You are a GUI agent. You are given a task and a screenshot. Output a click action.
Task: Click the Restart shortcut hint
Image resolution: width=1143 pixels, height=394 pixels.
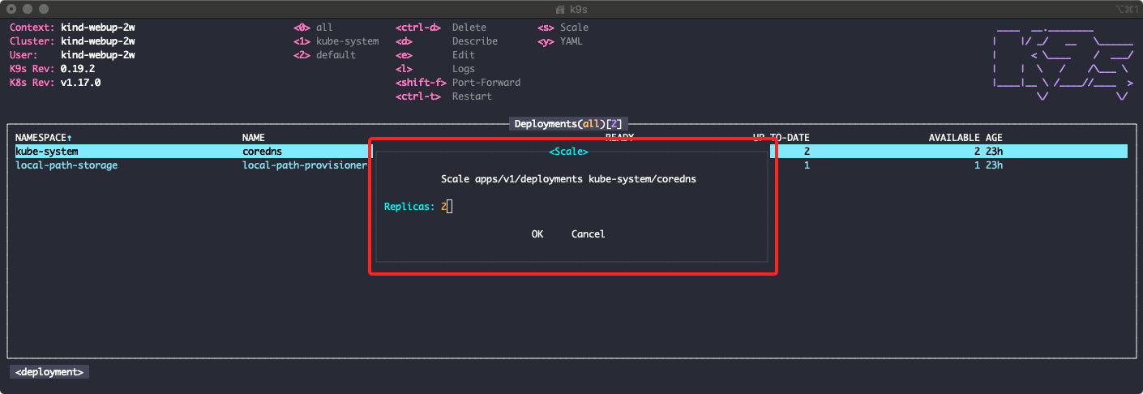pos(472,96)
